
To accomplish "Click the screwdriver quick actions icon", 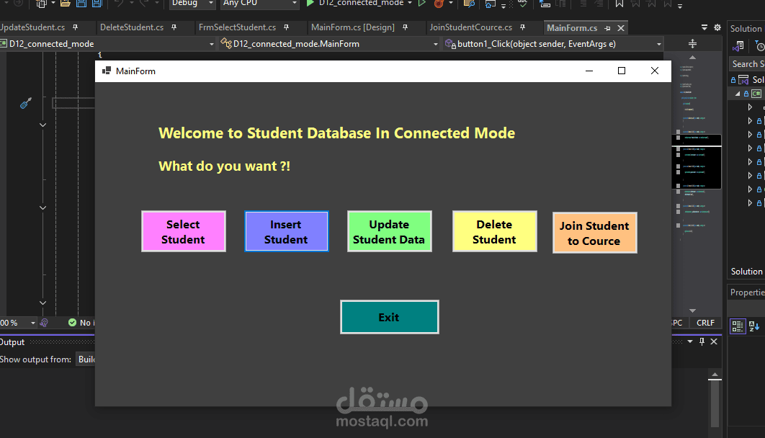I will coord(26,103).
